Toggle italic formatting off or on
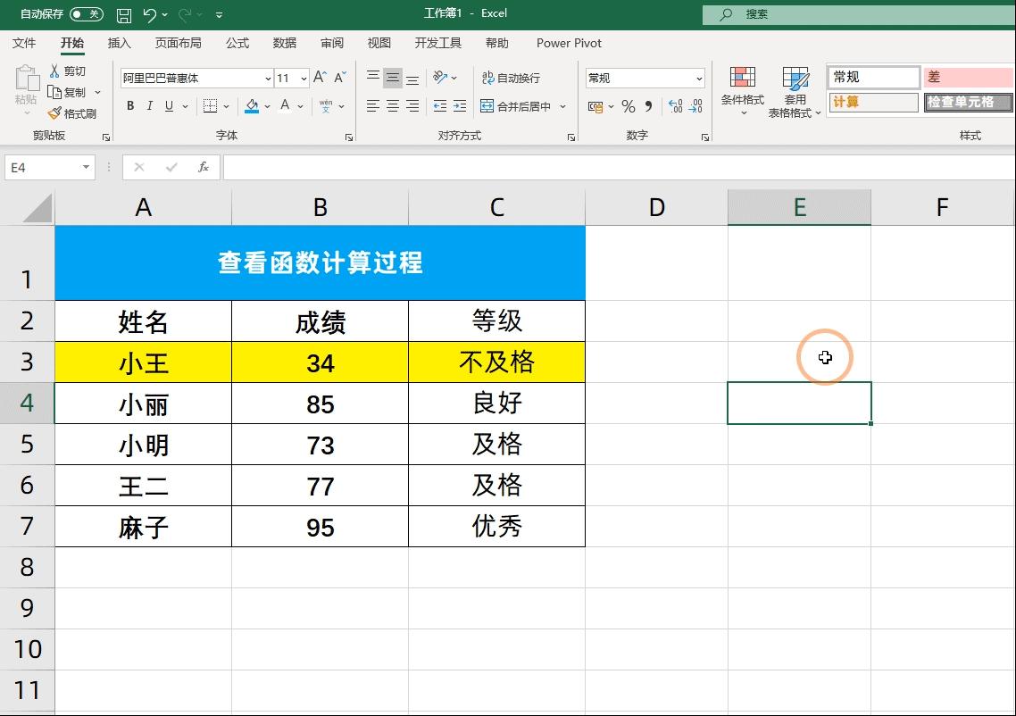Screen dimensions: 1016x716 (x=149, y=106)
